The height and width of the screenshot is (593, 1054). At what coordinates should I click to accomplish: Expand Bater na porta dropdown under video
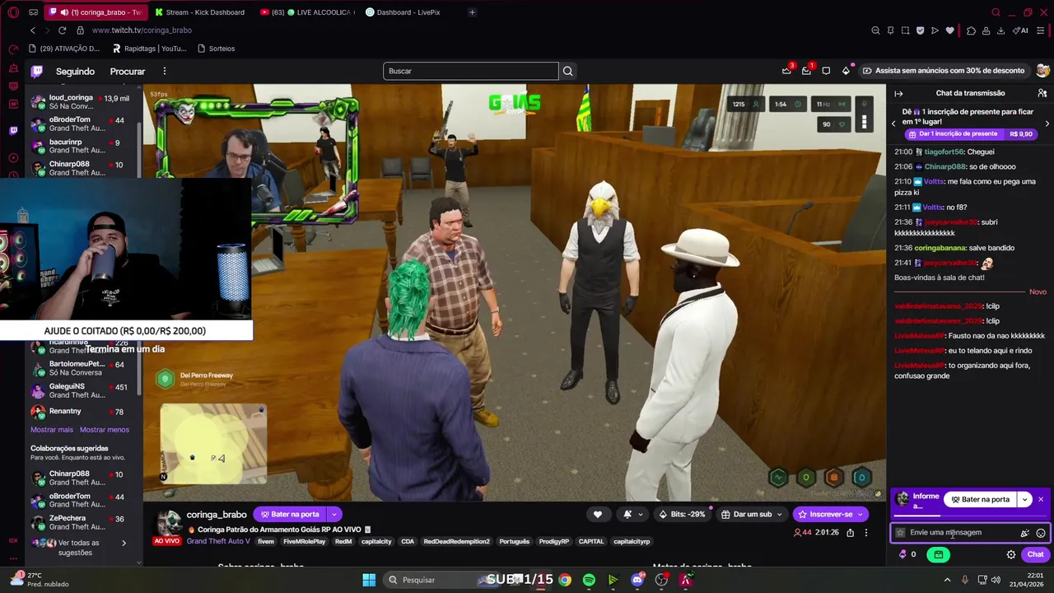[x=333, y=514]
